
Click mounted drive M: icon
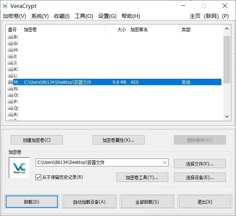point(10,82)
